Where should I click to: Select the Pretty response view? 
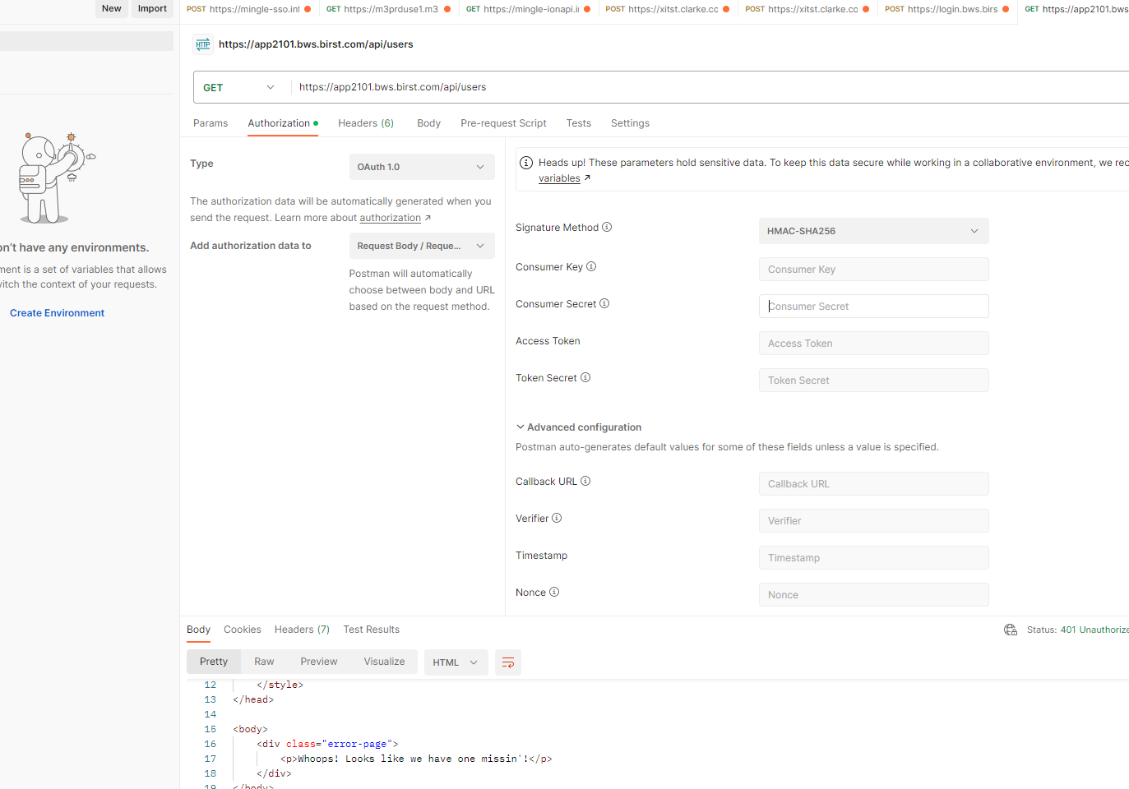click(214, 662)
